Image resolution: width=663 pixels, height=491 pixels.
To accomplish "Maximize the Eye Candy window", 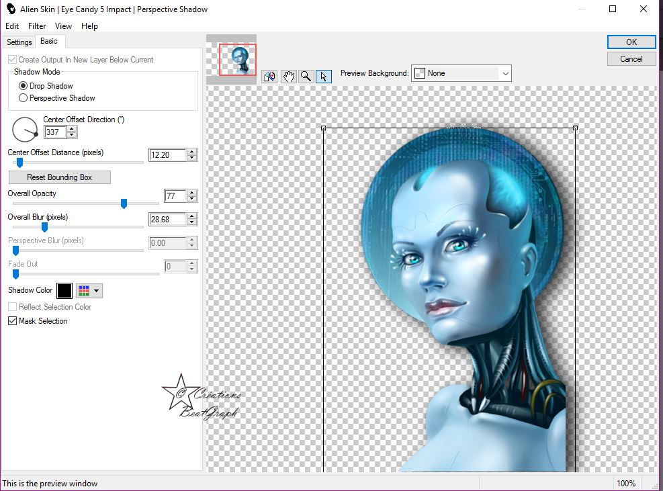I will point(612,9).
